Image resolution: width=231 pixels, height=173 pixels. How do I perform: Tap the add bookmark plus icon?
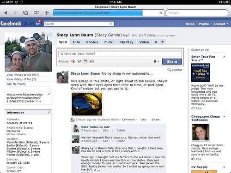click(x=47, y=13)
